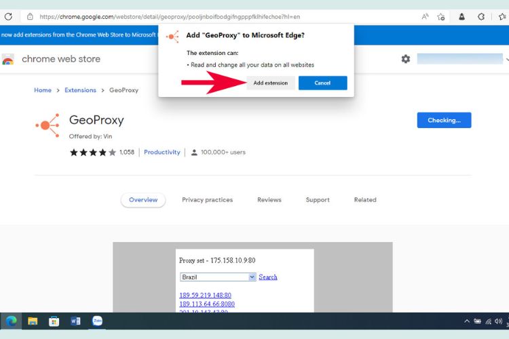Open Zalo from the taskbar
The width and height of the screenshot is (509, 339).
point(97,321)
